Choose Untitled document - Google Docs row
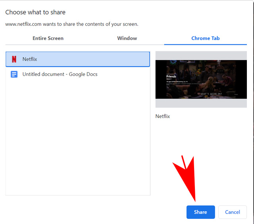Viewport: 254px width, 224px height. coord(78,74)
